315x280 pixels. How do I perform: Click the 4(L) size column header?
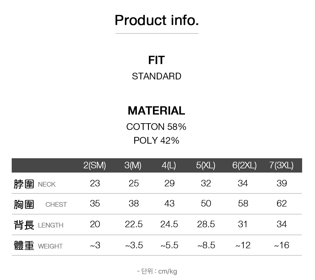point(169,166)
